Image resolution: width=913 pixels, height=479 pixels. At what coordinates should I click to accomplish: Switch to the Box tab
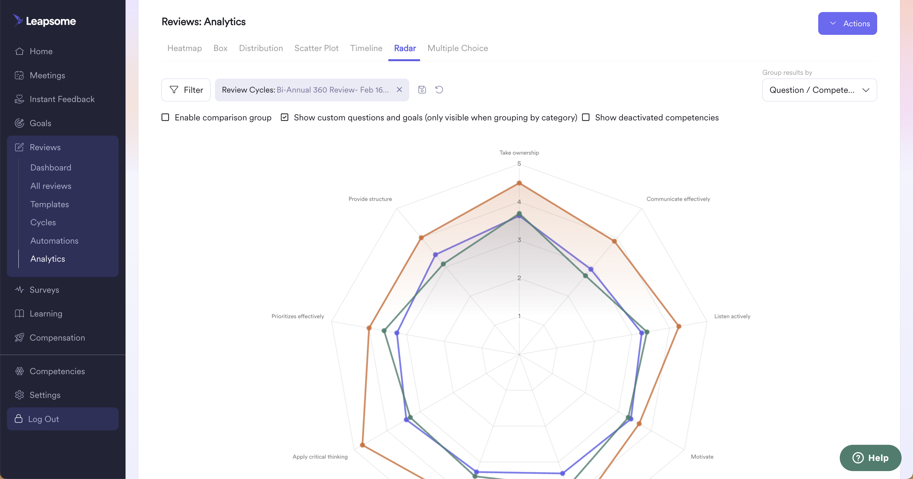[x=220, y=48]
